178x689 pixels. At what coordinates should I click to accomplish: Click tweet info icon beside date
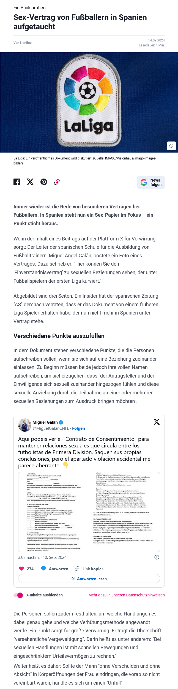tap(157, 557)
